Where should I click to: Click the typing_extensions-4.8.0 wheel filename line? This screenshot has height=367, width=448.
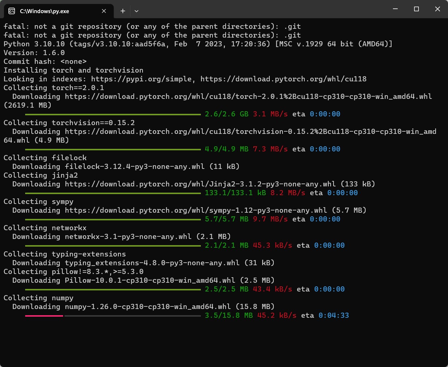pos(144,263)
